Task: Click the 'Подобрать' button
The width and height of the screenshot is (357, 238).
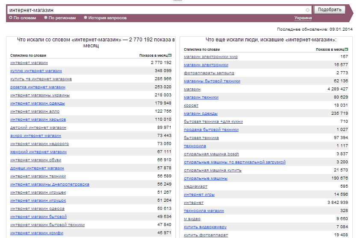Action: [x=330, y=9]
